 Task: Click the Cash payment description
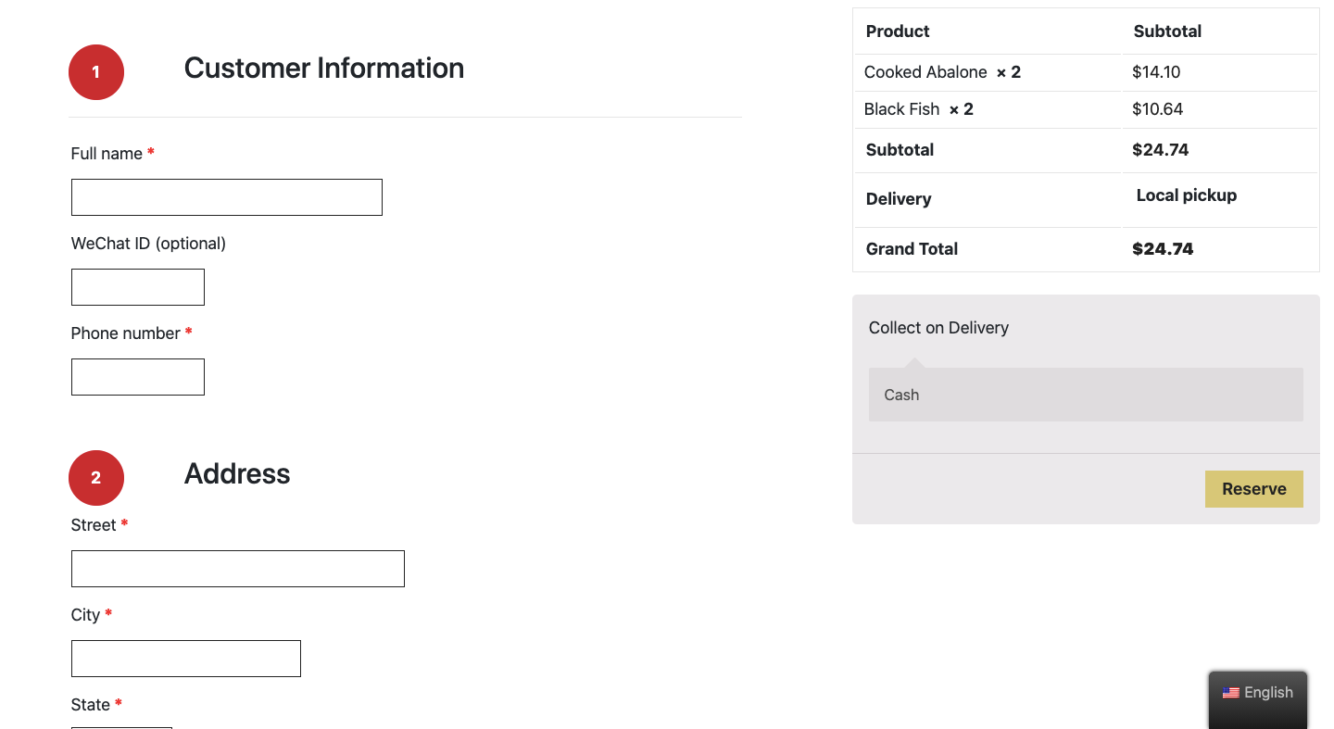coord(1086,395)
